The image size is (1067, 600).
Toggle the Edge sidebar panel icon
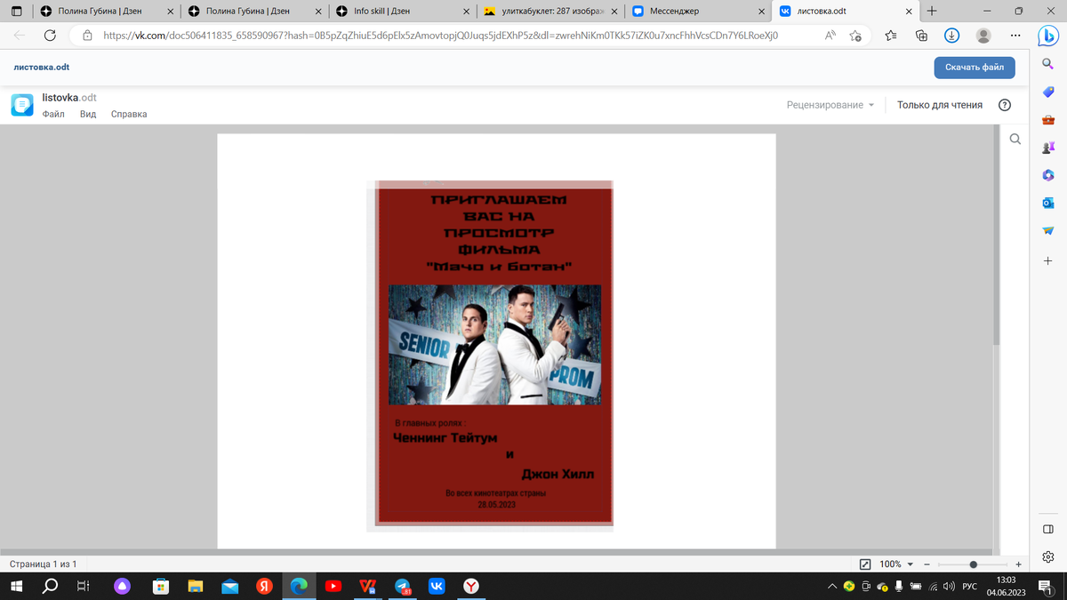1047,529
